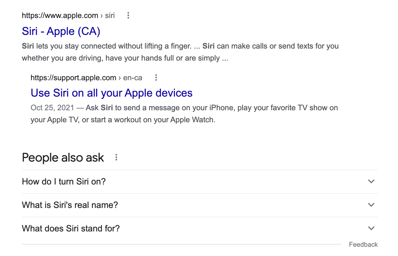Screen dimensions: 398x256
Task: Expand the question What is Siri's real name?
Action: [200, 205]
